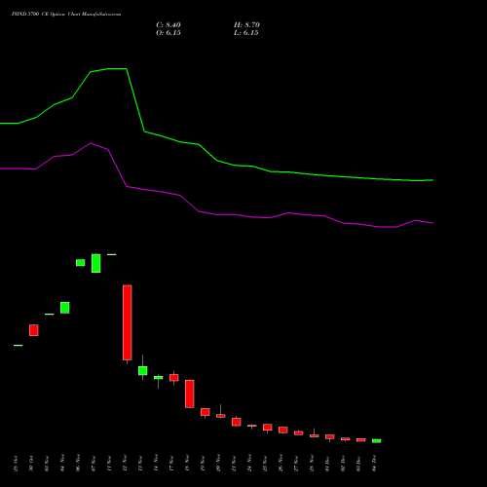Click the 27 Nov date label

click(296, 464)
